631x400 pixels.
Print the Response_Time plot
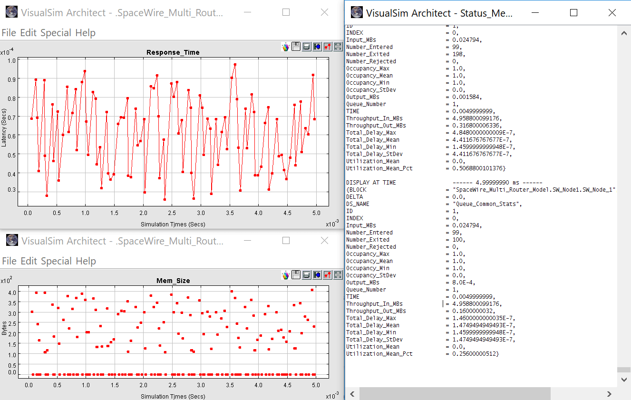pyautogui.click(x=306, y=47)
